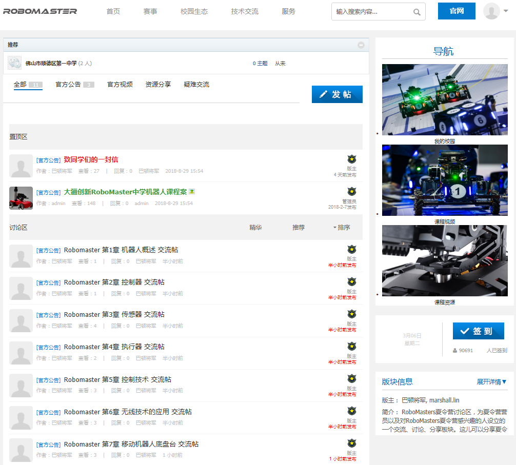516x465 pixels.
Task: Click the avatar next to 第3章 传感器 post
Action: tap(21, 320)
